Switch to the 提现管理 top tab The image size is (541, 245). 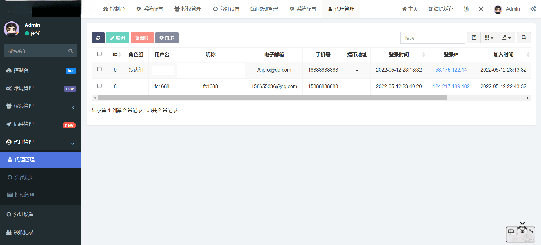pos(264,9)
